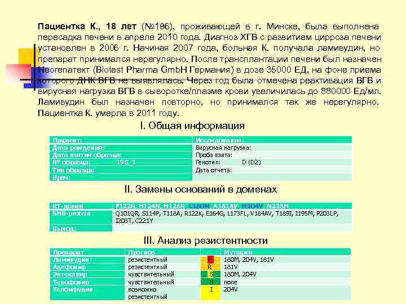The image size is (406, 304).
Task: Select "резистентный" prognosis in Адефовир row
Action: (148, 267)
